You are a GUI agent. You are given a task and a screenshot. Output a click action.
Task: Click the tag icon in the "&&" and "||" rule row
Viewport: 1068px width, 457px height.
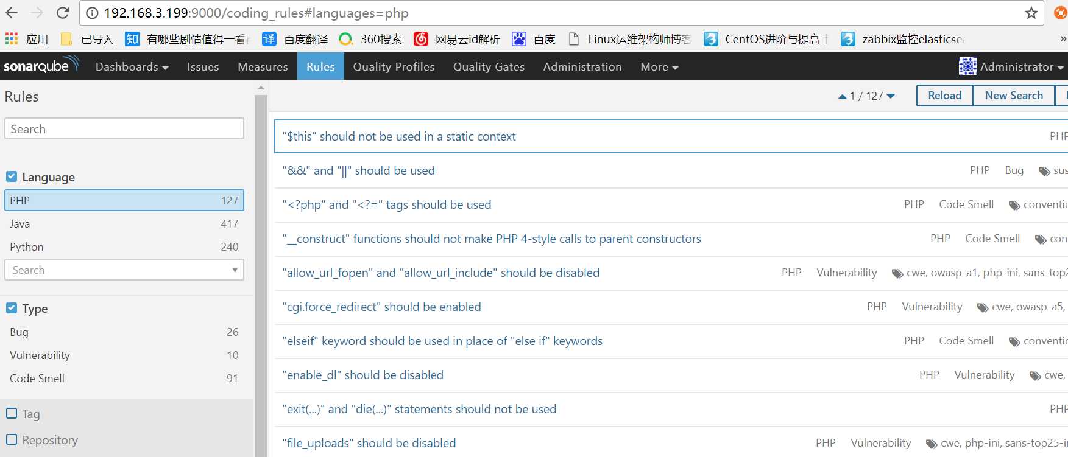coord(1044,172)
